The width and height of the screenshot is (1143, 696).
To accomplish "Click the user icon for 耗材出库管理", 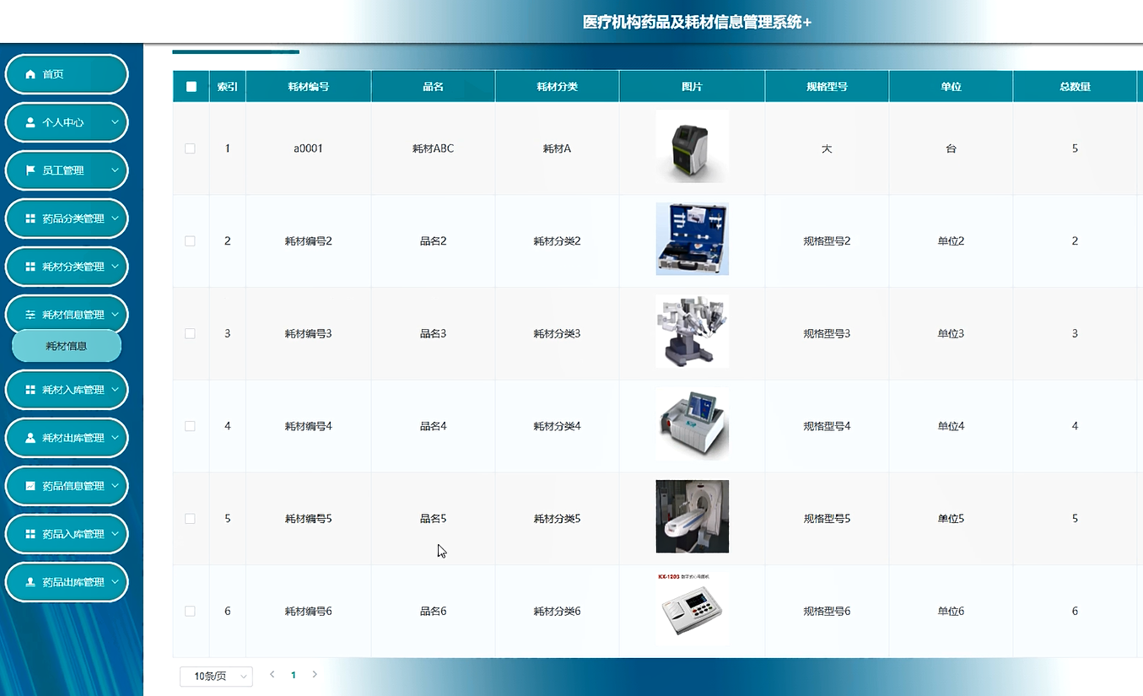I will [31, 438].
